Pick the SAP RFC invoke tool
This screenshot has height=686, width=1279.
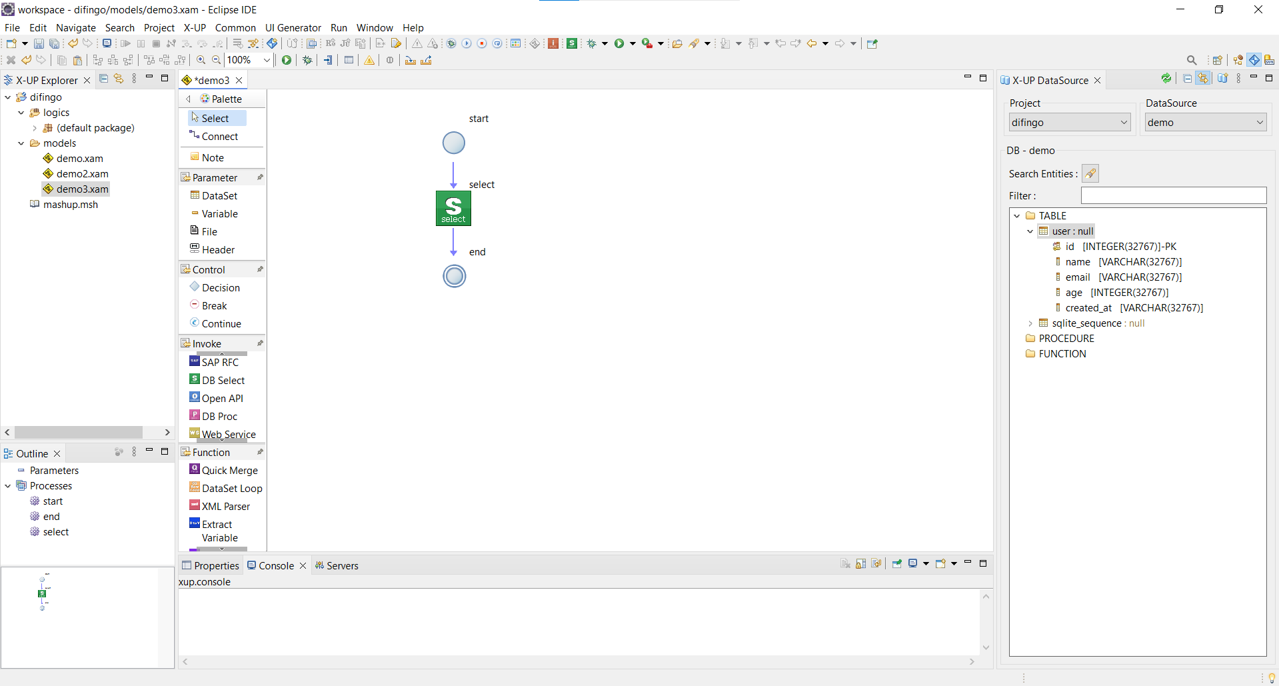point(219,362)
